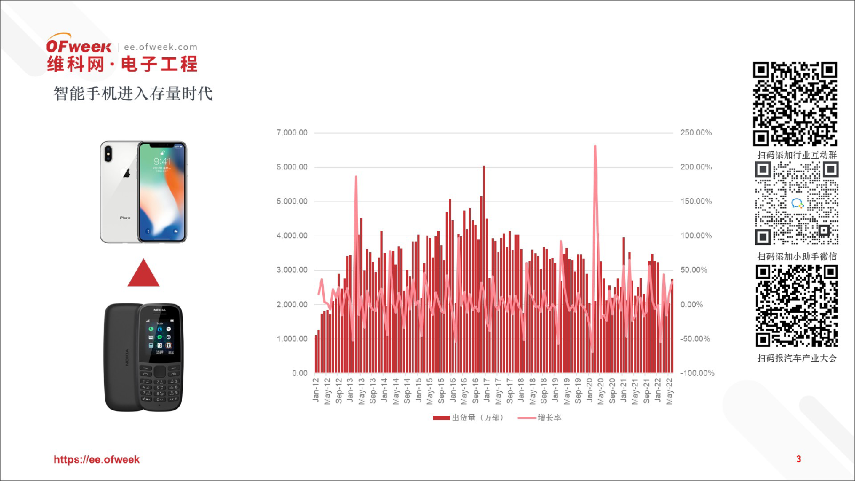The image size is (855, 481).
Task: Click the 1,000.00 axis label
Action: [292, 339]
